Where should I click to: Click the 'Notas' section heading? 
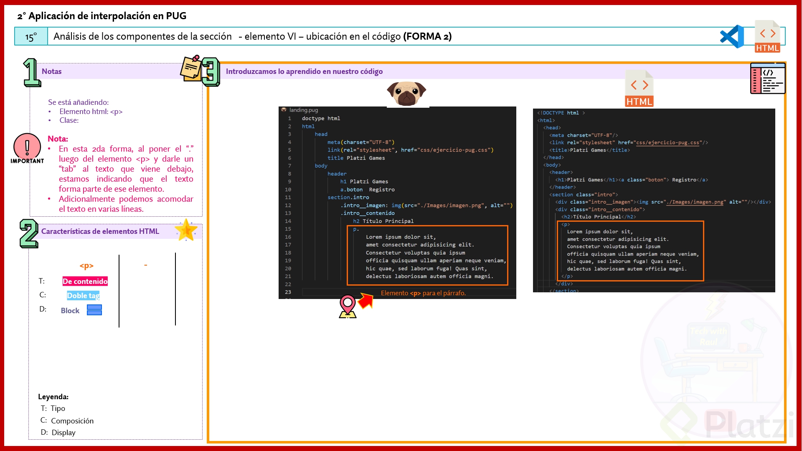click(x=51, y=71)
